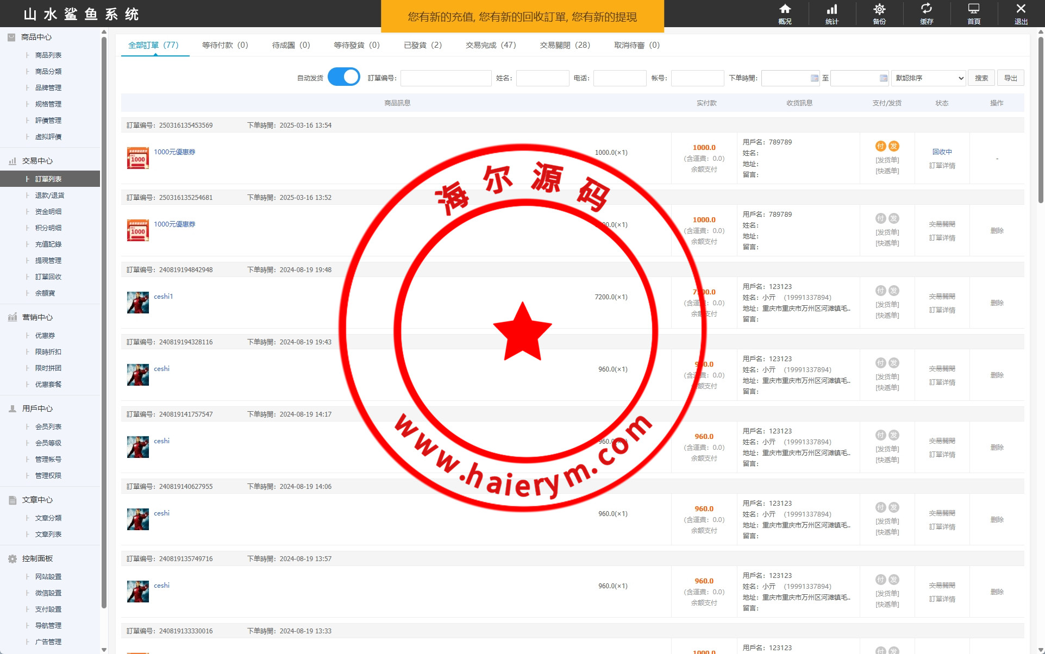The image size is (1045, 654).
Task: Open 回收中 status link on first order
Action: (942, 152)
